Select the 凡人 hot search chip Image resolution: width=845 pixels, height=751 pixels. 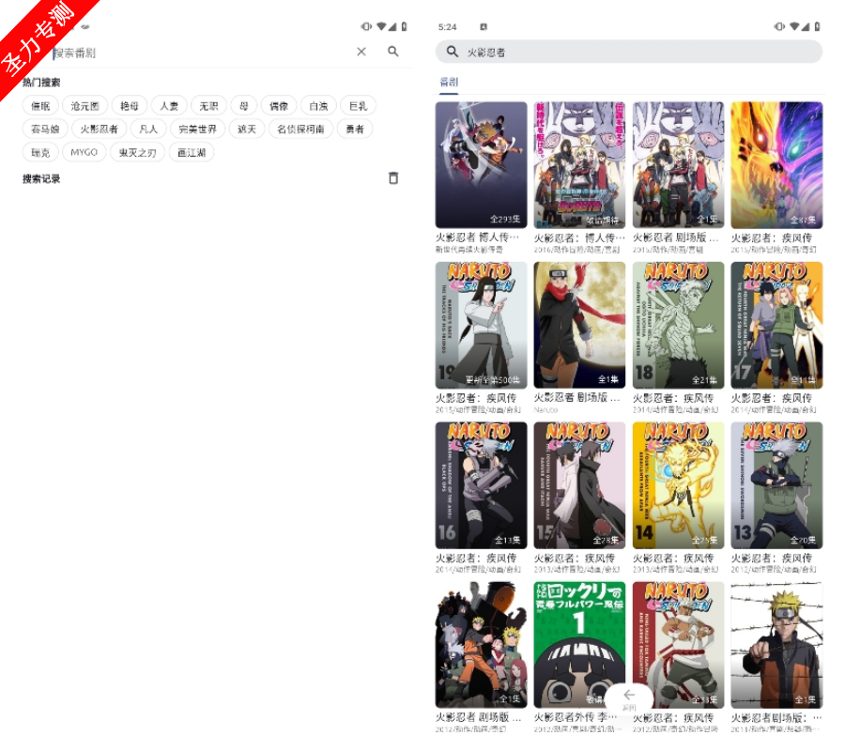(x=148, y=130)
